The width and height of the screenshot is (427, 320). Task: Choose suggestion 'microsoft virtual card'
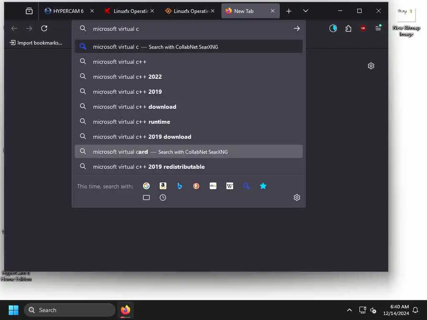189,152
